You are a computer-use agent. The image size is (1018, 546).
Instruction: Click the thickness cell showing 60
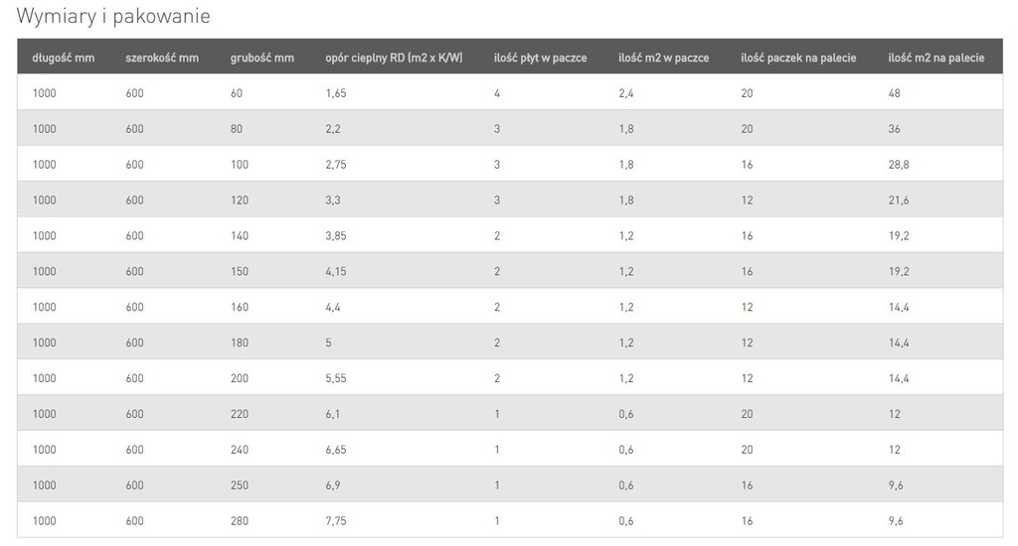point(237,93)
